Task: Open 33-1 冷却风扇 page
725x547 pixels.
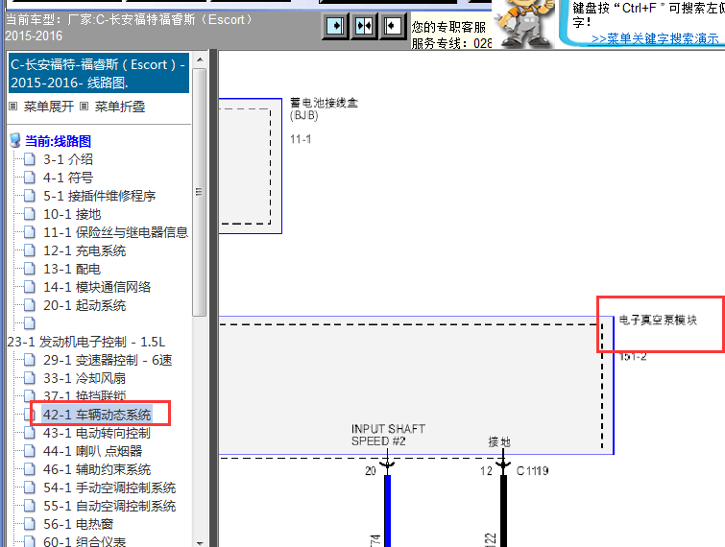Action: (85, 378)
